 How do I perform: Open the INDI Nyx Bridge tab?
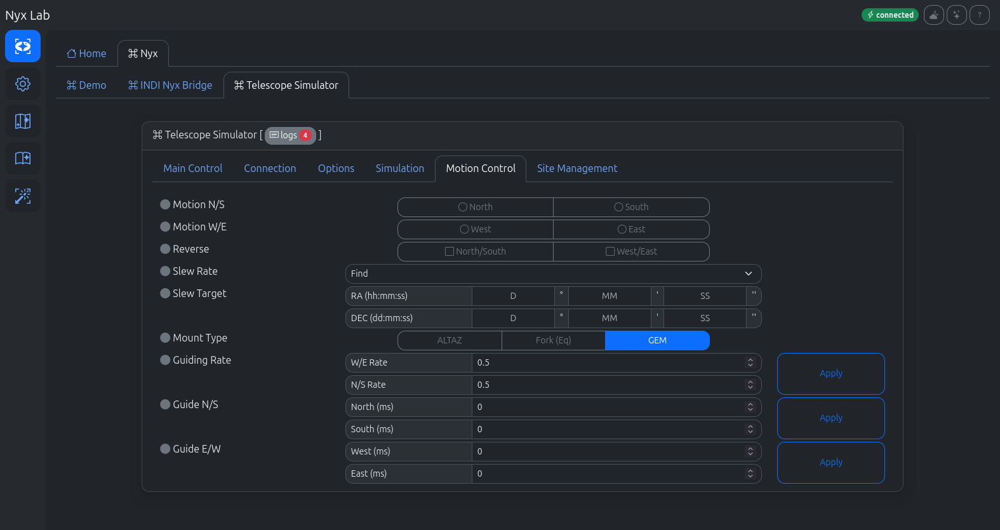[170, 85]
